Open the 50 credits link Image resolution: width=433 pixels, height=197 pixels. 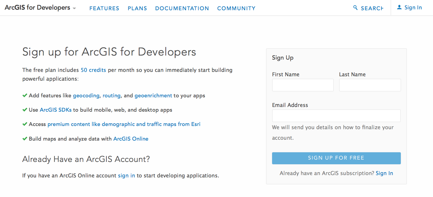click(x=93, y=70)
